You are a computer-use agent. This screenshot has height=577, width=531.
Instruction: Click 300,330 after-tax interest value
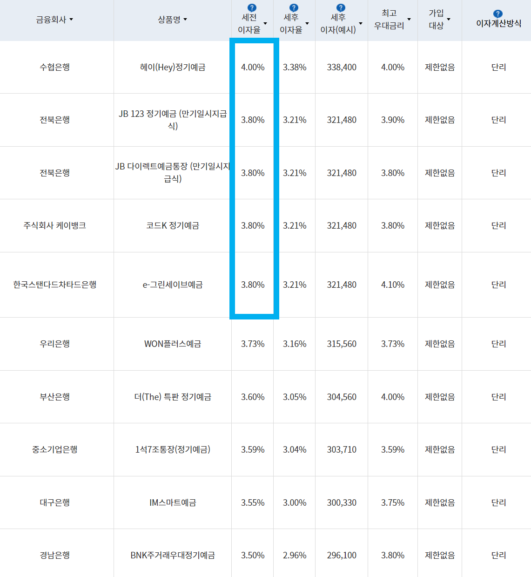(342, 502)
